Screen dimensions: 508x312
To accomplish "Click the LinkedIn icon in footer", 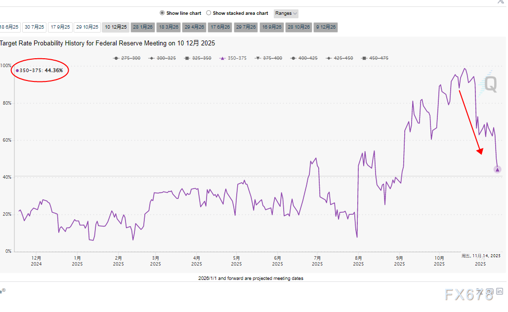I will [499, 292].
